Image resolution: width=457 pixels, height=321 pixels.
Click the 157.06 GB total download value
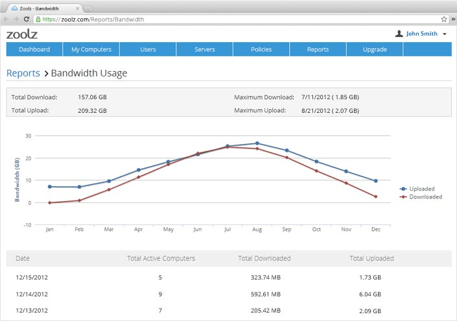point(92,97)
